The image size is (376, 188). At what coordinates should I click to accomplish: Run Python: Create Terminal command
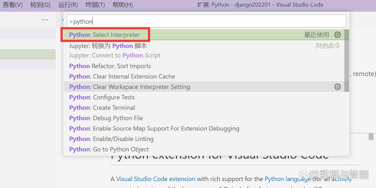click(102, 108)
